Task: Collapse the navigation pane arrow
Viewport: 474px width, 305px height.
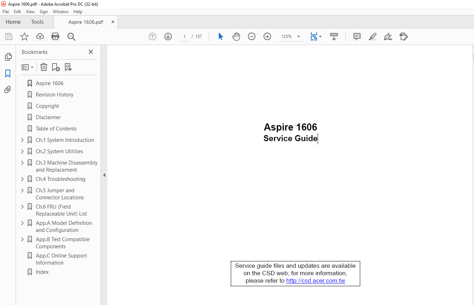Action: 104,175
